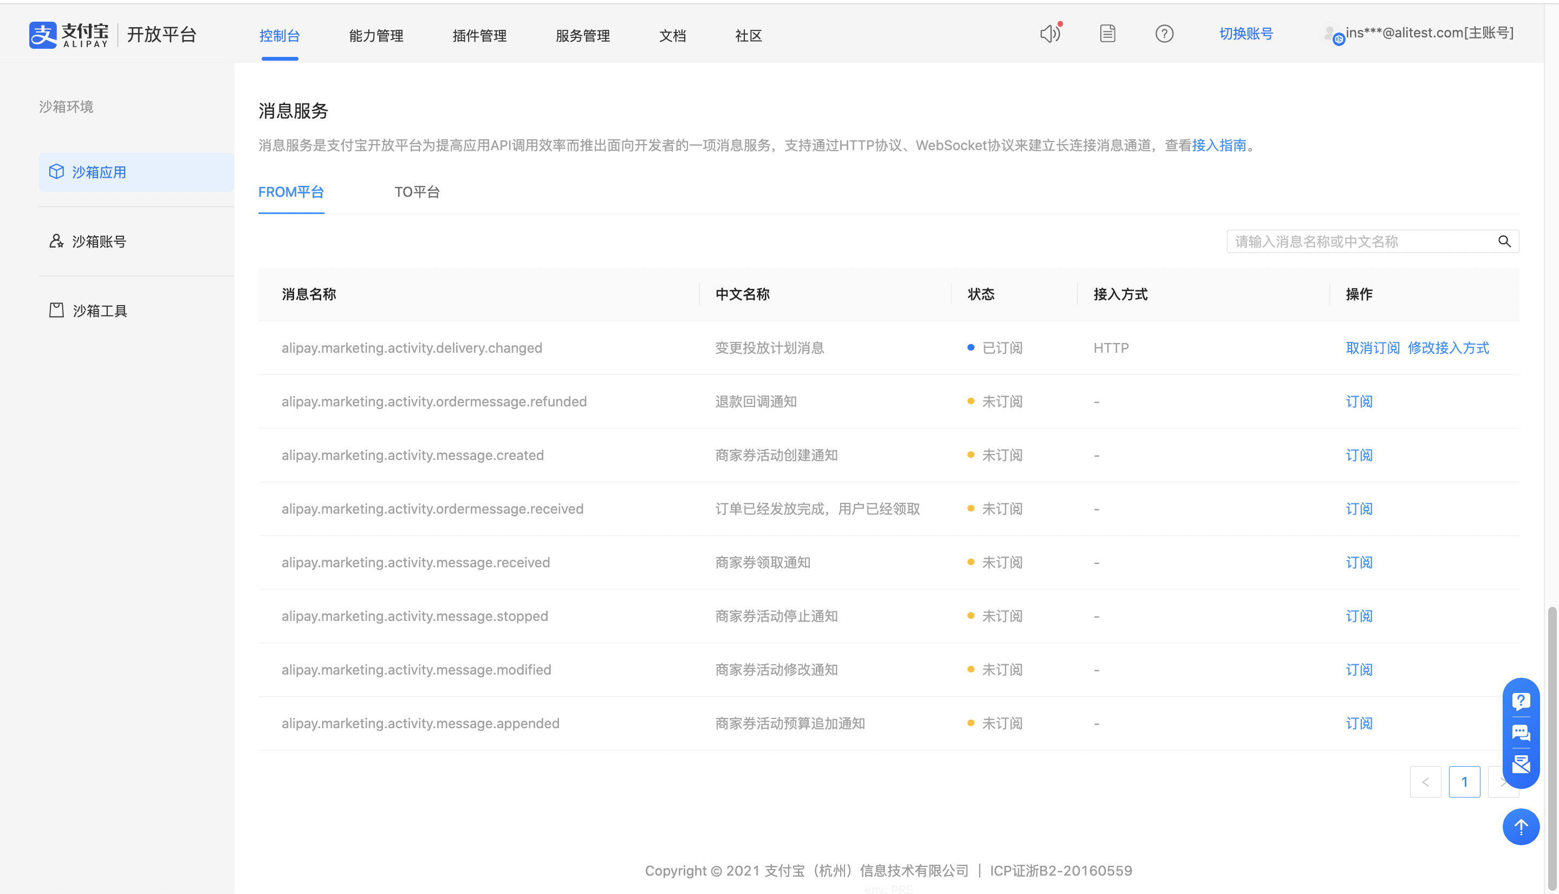Image resolution: width=1559 pixels, height=894 pixels.
Task: Click 修改接入方式 link
Action: [x=1448, y=348]
